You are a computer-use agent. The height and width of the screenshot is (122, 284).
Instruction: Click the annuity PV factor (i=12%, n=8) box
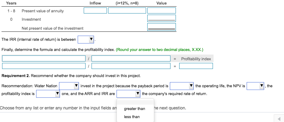coord(127,10)
